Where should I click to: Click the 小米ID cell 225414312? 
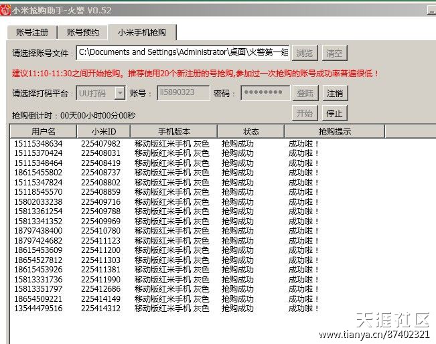(101, 308)
